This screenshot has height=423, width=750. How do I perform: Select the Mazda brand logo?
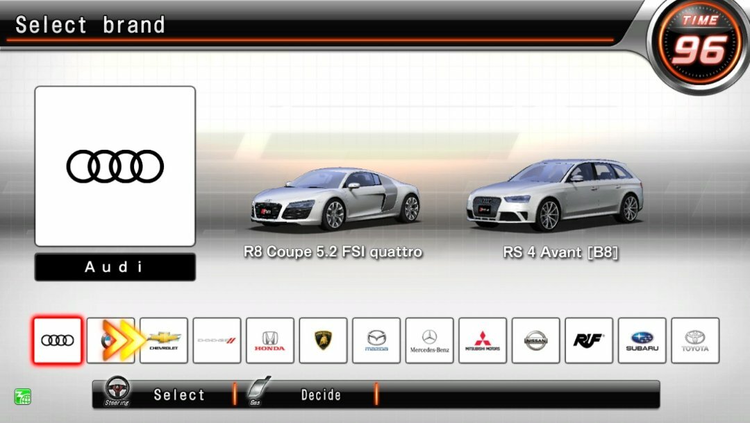click(376, 340)
